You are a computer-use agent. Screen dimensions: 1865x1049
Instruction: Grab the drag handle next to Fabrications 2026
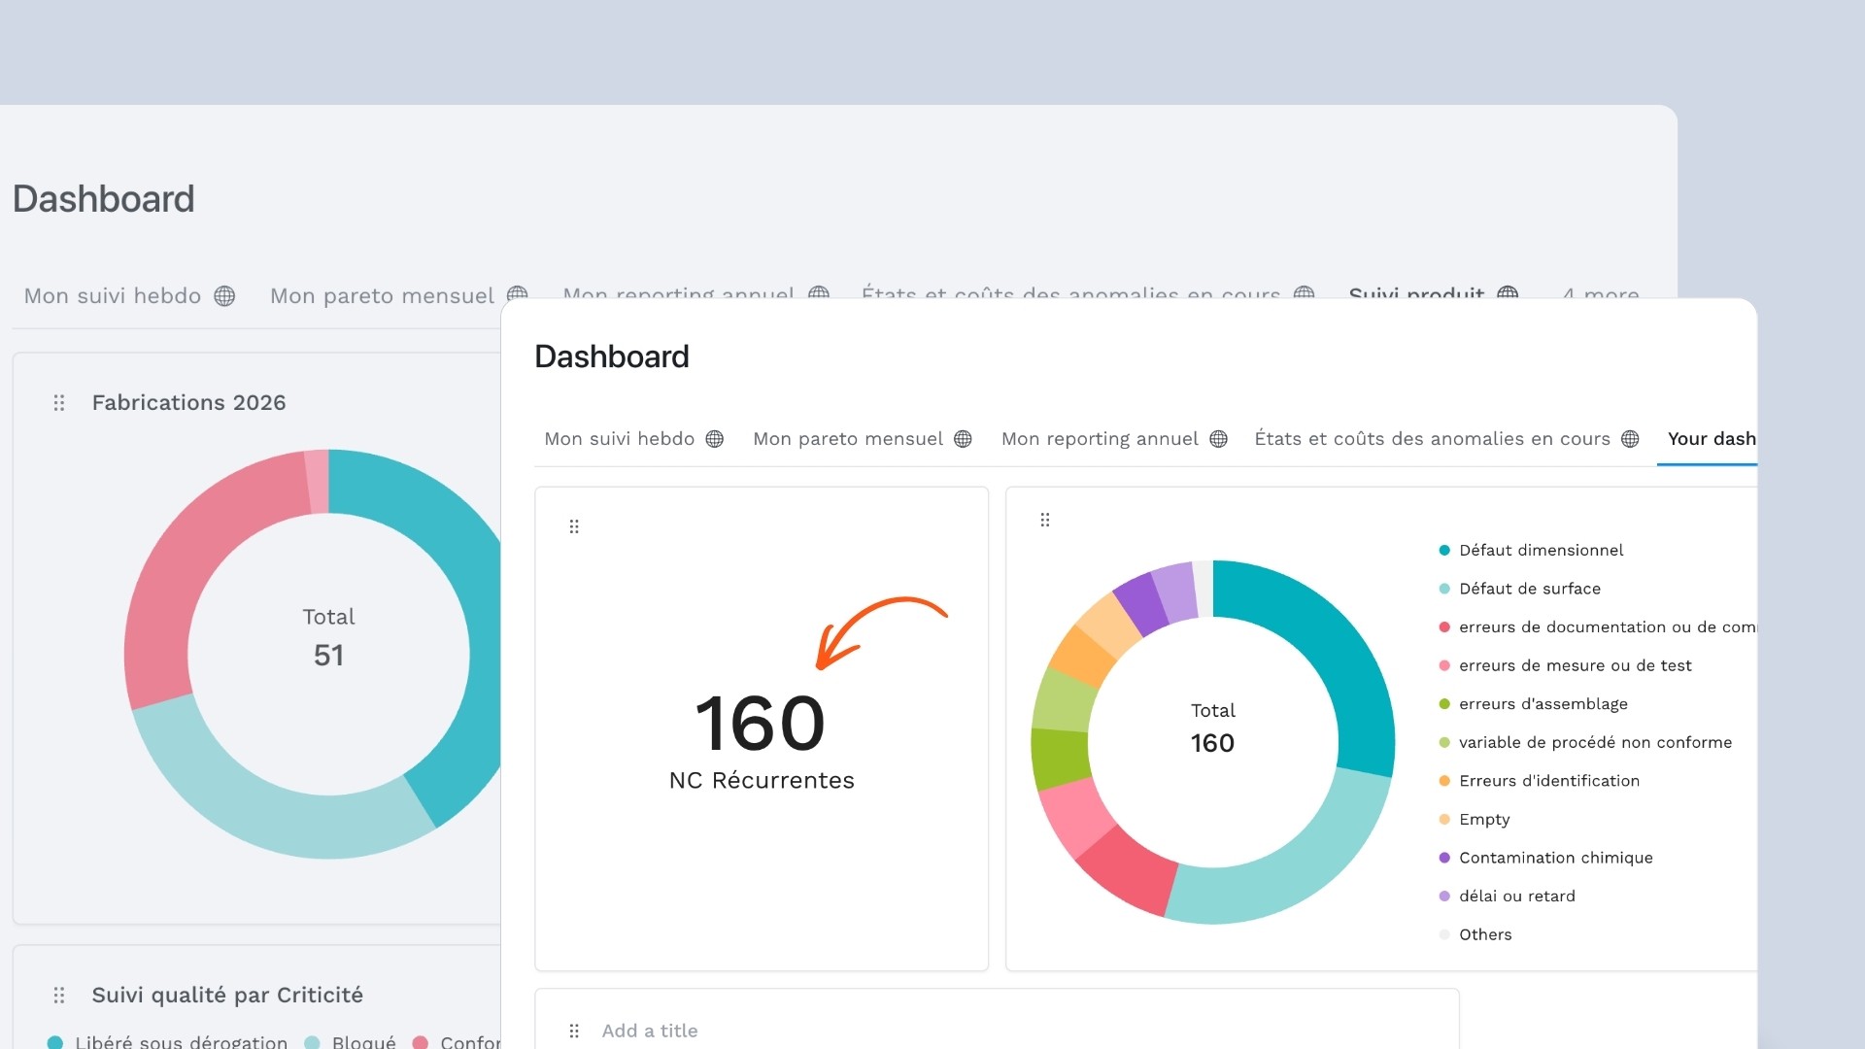point(59,402)
